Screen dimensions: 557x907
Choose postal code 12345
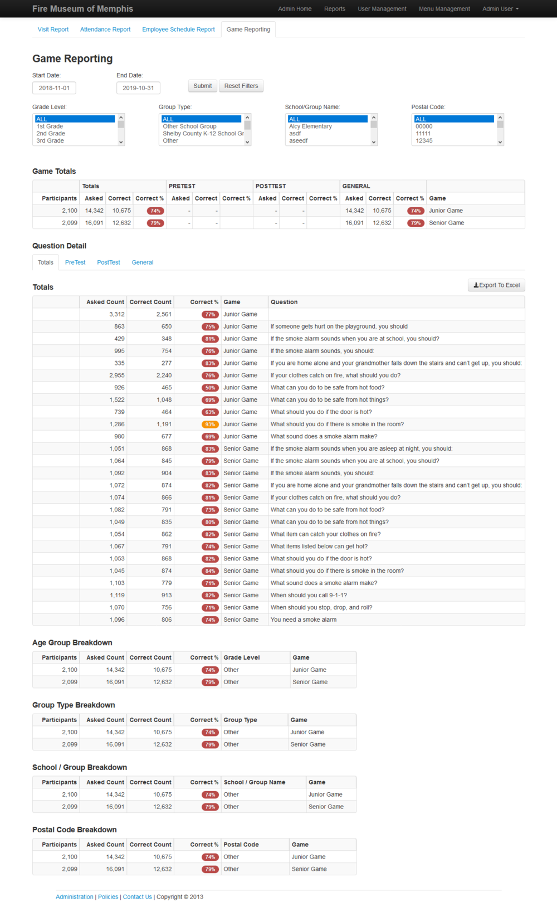coord(454,141)
